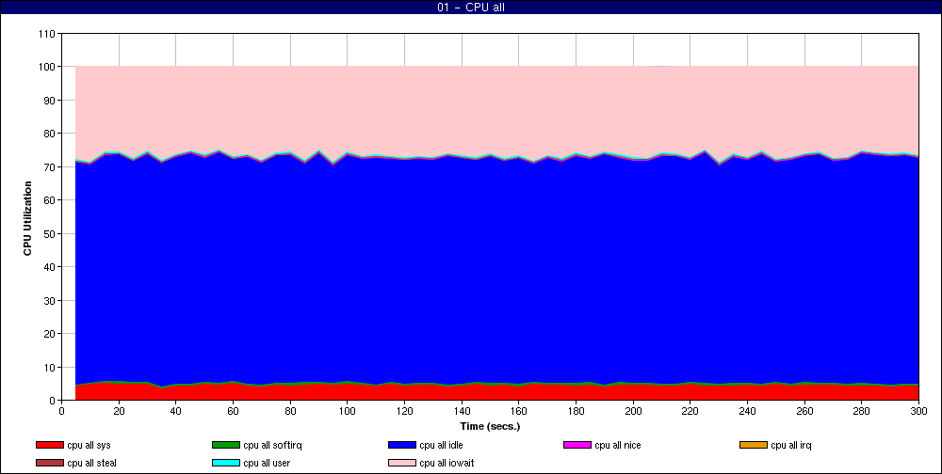Click the '01 - CPU all' chart title
The image size is (942, 474).
pos(471,8)
